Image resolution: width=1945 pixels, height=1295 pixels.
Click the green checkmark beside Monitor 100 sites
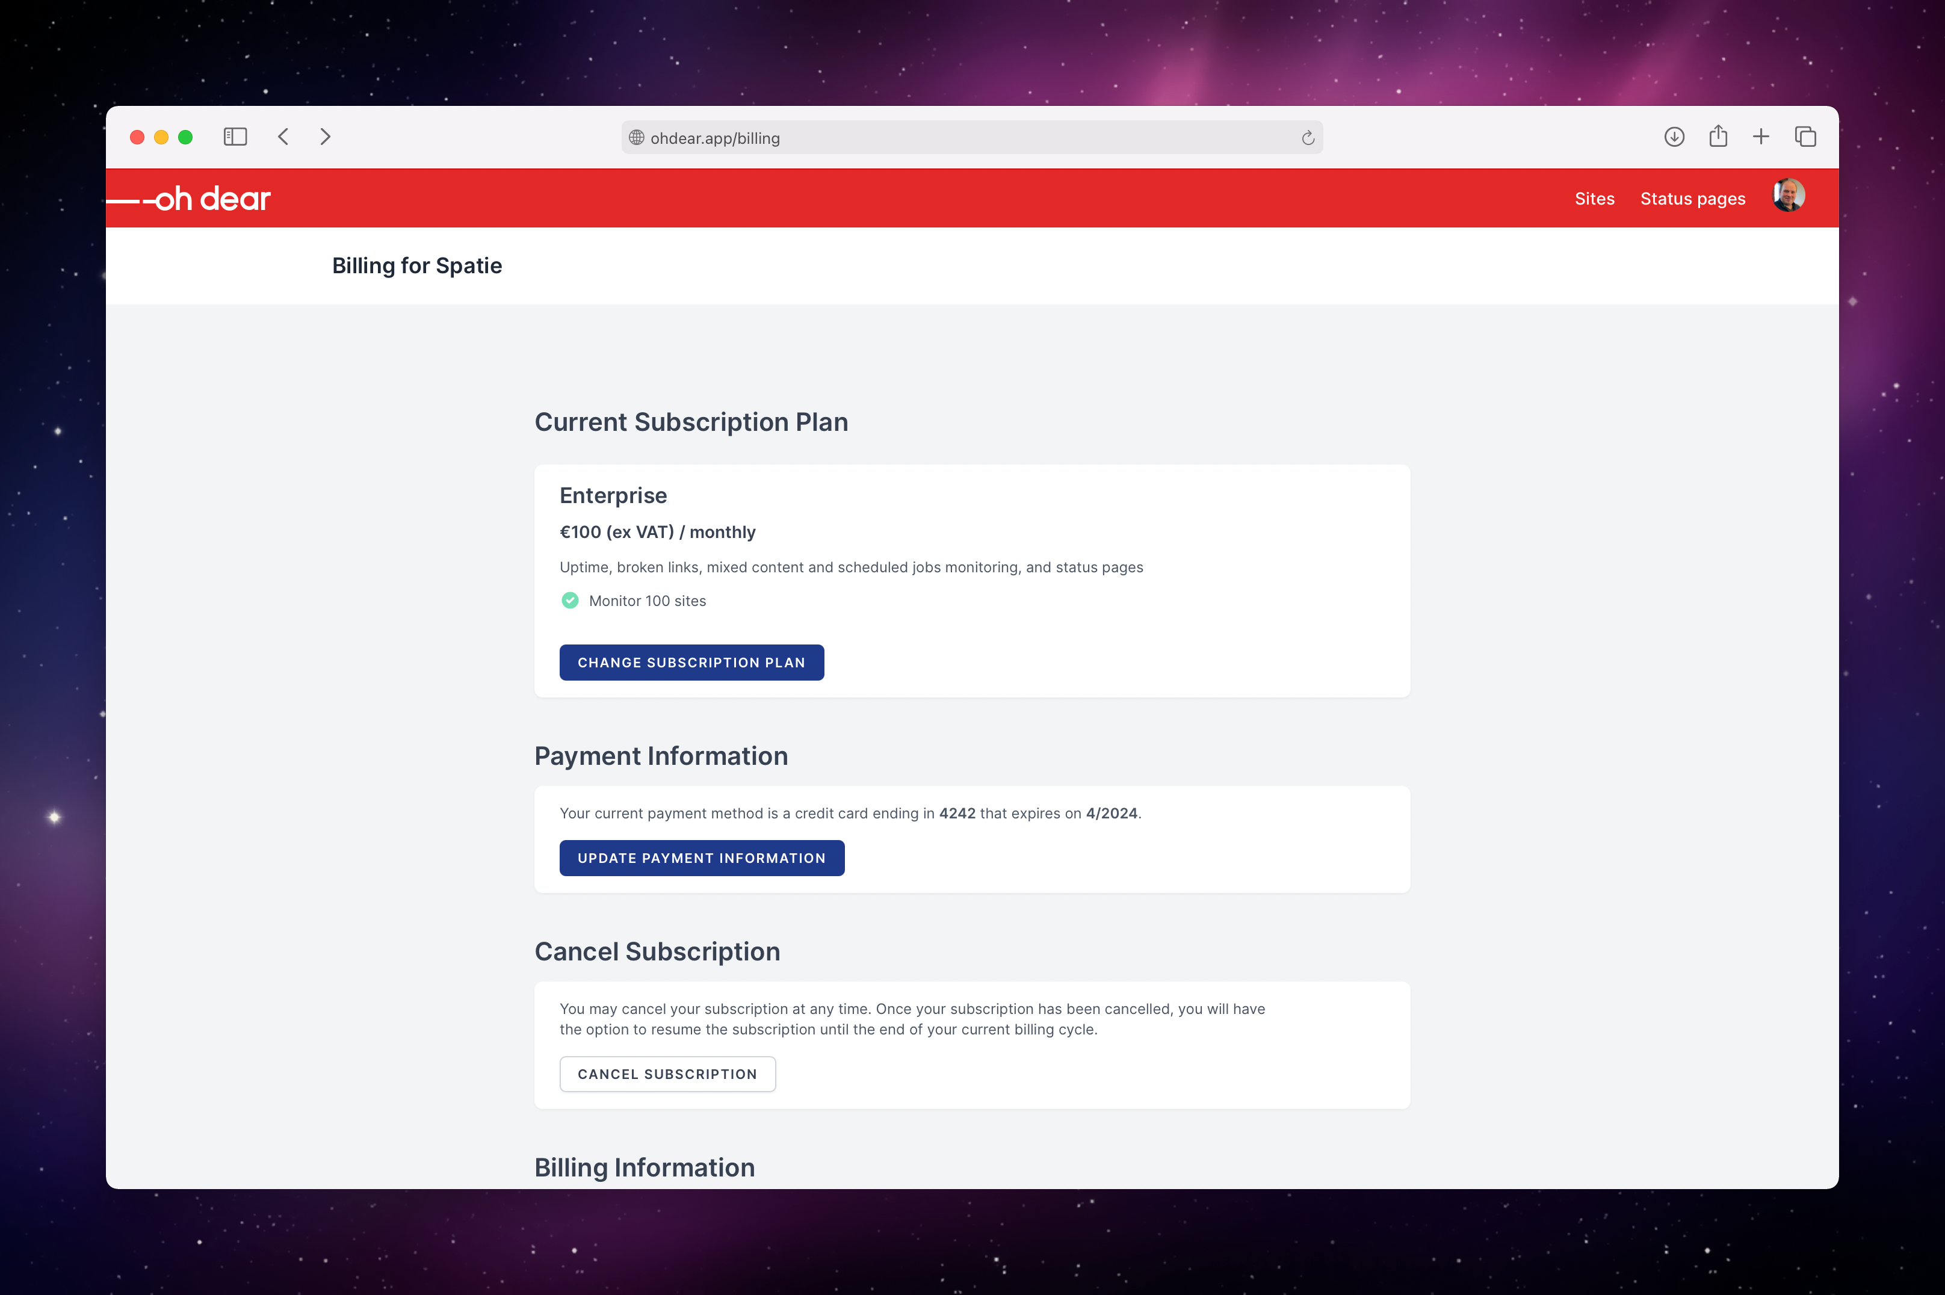570,601
